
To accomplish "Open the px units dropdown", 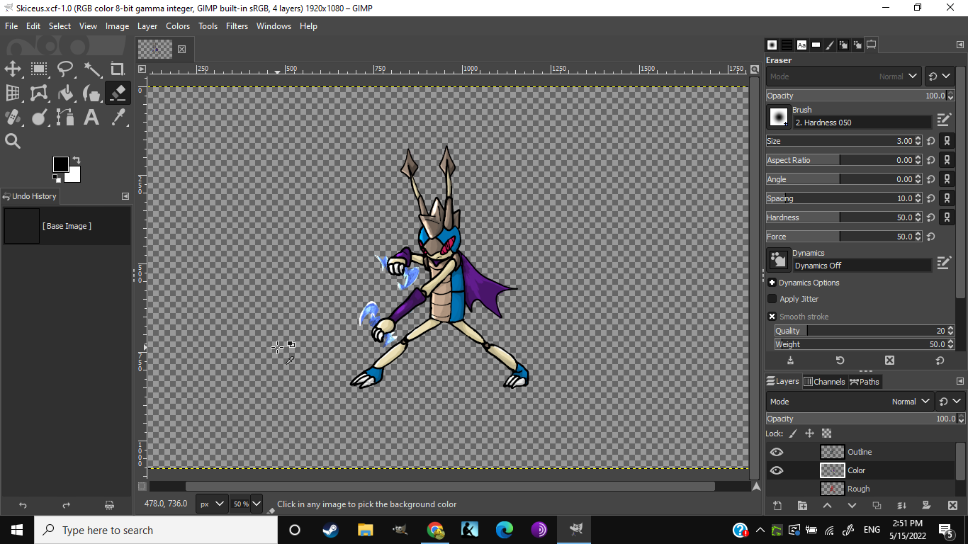I will pyautogui.click(x=212, y=504).
